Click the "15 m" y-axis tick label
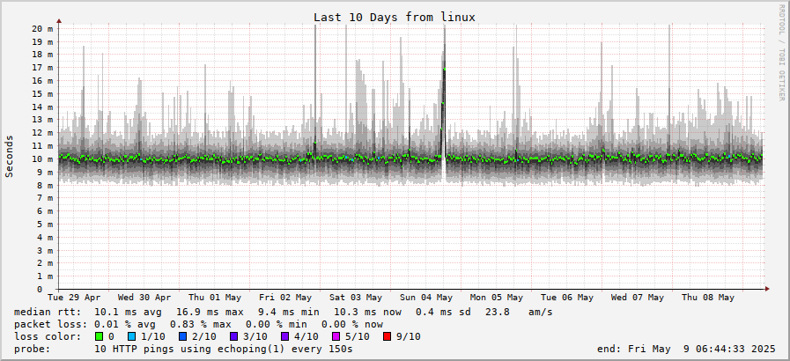The width and height of the screenshot is (790, 361). click(42, 93)
